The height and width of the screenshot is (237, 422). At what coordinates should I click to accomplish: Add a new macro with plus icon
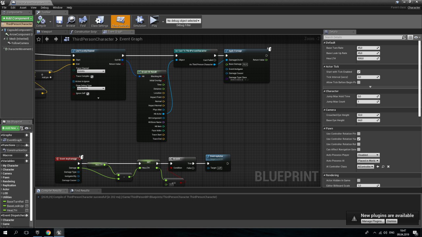coord(27,155)
